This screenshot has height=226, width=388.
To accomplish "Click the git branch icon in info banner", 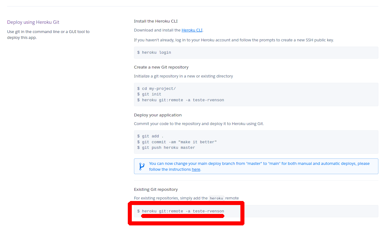I will point(142,166).
